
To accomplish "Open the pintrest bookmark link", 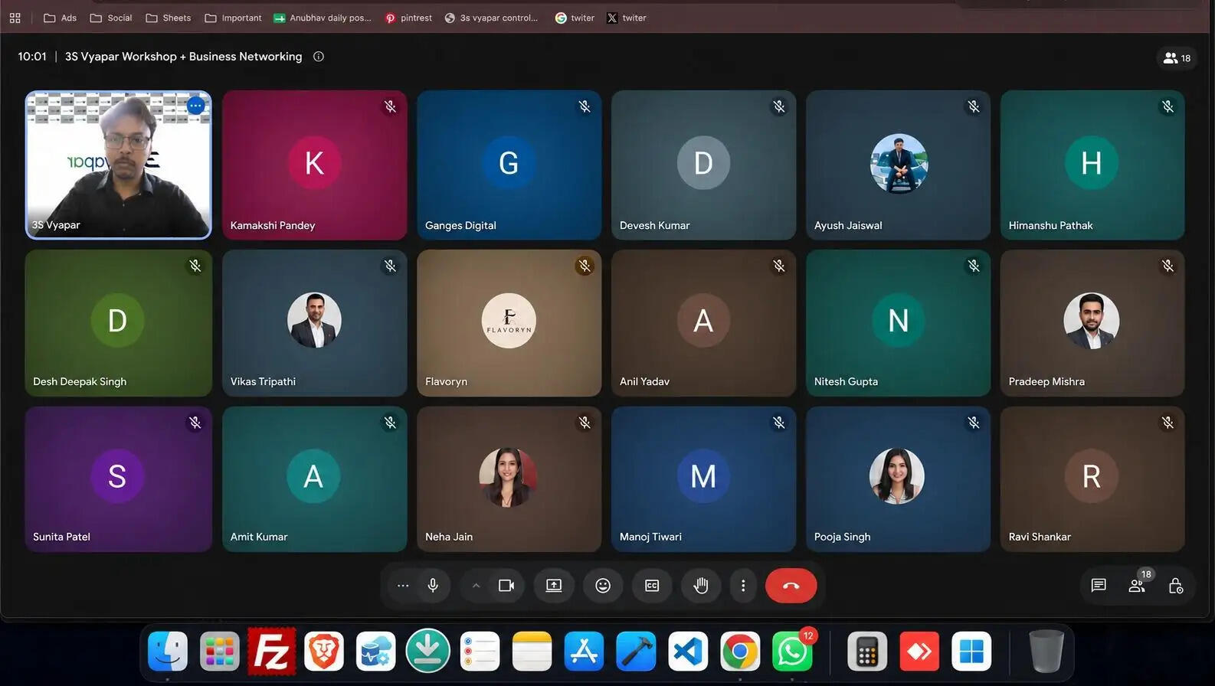I will 408,18.
